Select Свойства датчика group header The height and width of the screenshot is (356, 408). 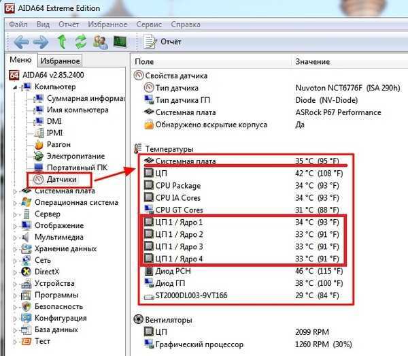pos(171,76)
